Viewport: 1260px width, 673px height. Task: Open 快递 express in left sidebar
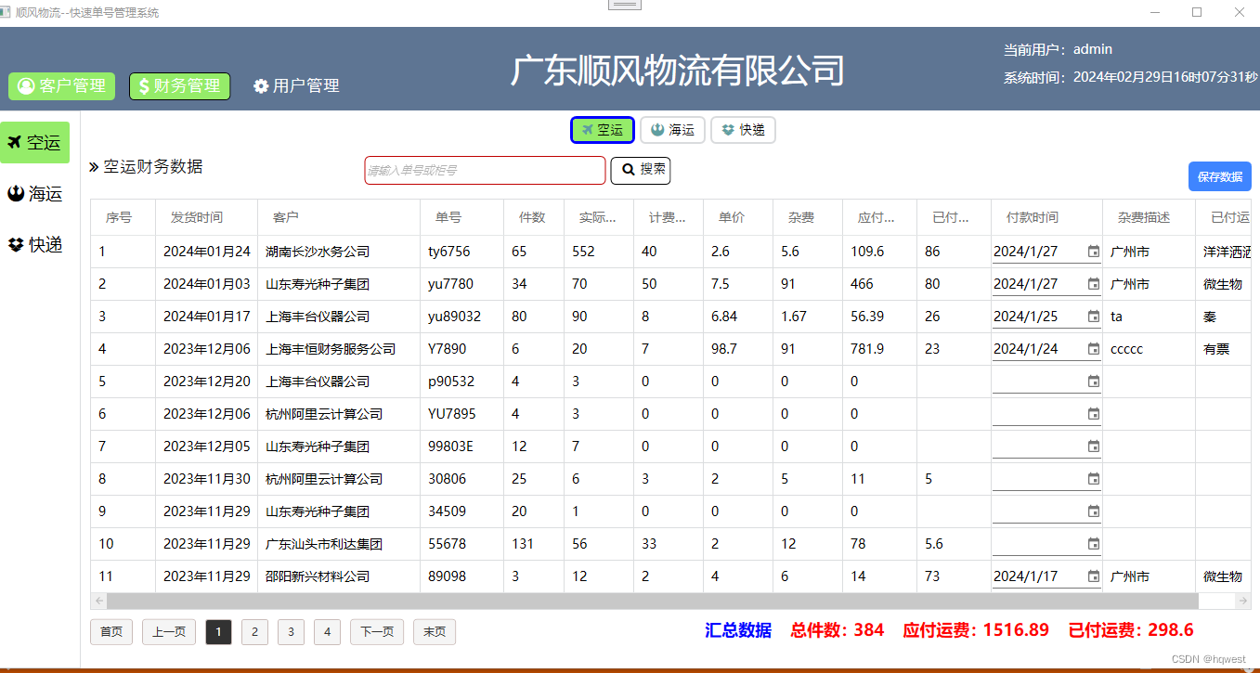pyautogui.click(x=34, y=245)
